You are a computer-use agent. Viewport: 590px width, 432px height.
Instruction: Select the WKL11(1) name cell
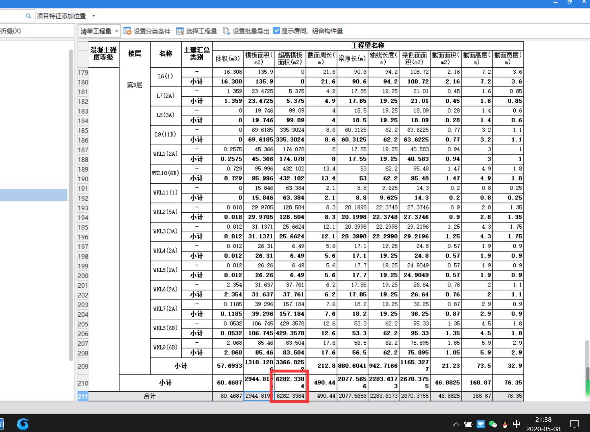pos(166,193)
